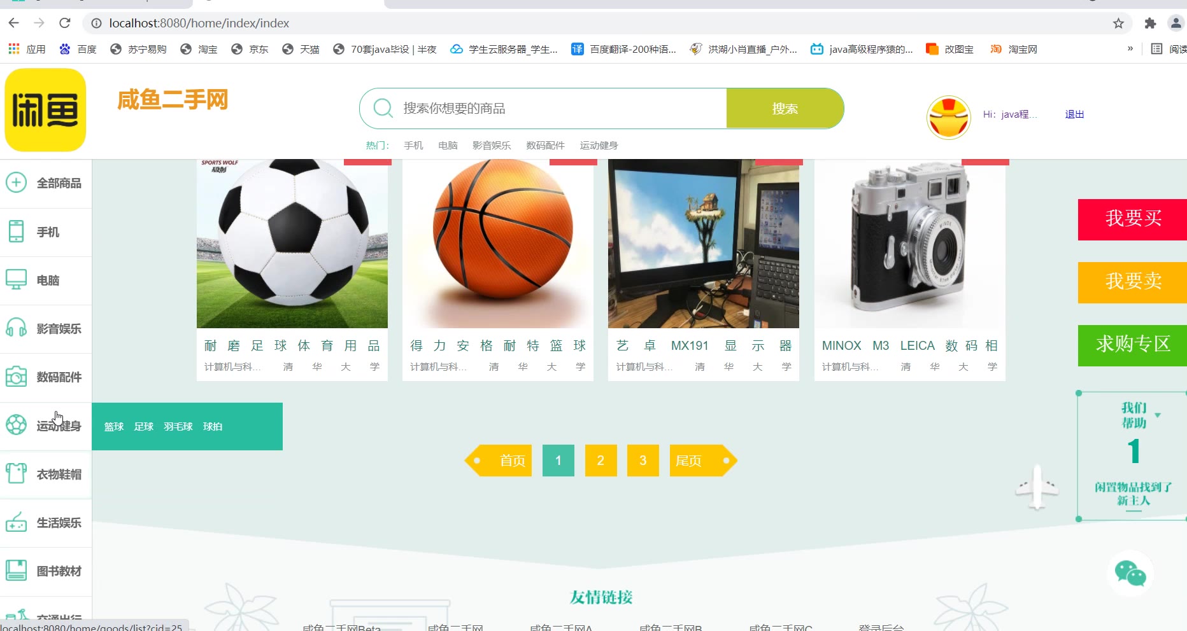Open the MINOX M3 LEICA 数码相 product title
The image size is (1187, 631).
pos(909,345)
